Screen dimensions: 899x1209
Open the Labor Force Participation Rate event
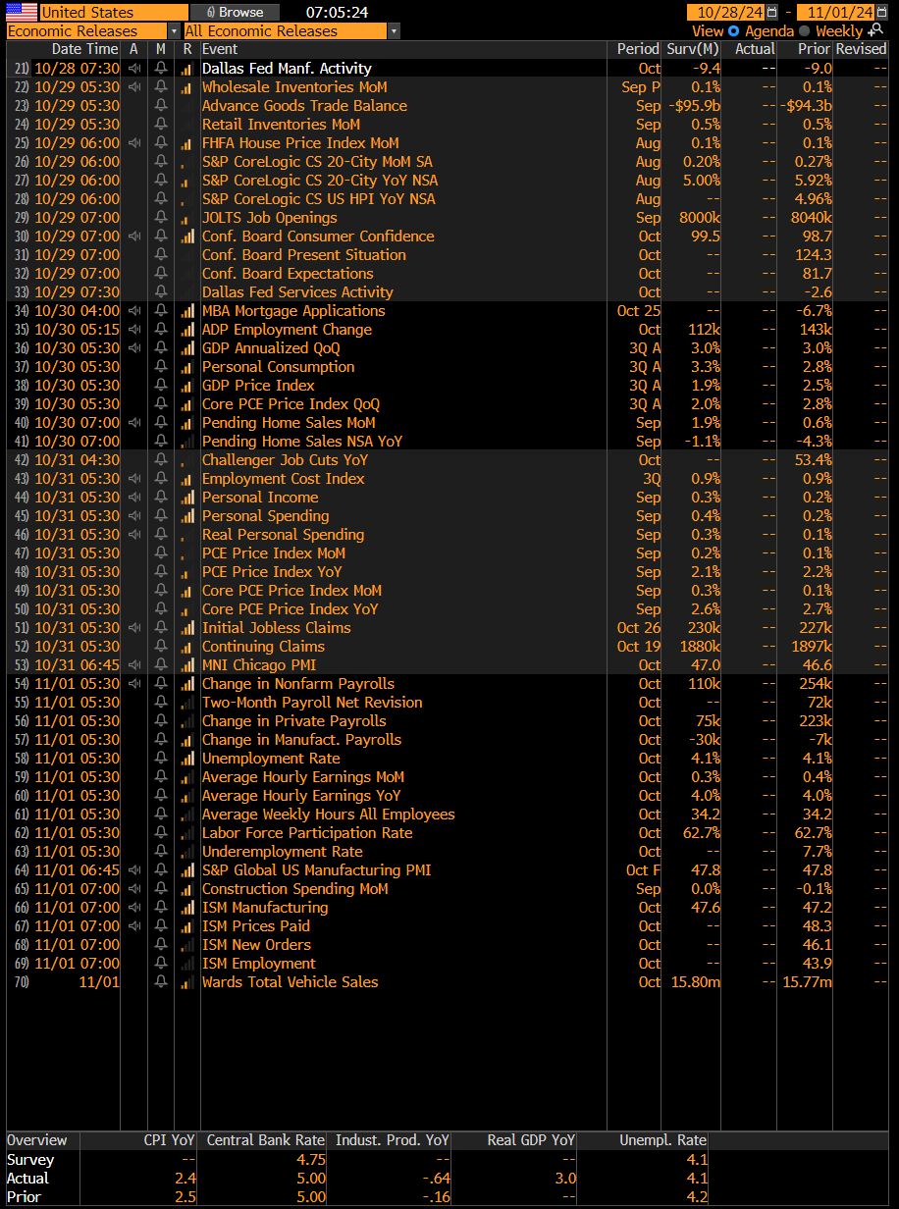tap(307, 833)
